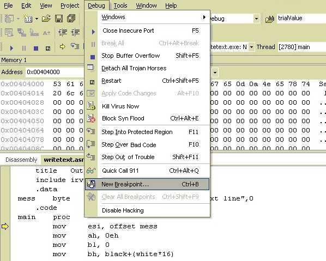Click the Save floppy disk toolbar icon
The image size is (326, 261).
pyautogui.click(x=59, y=19)
